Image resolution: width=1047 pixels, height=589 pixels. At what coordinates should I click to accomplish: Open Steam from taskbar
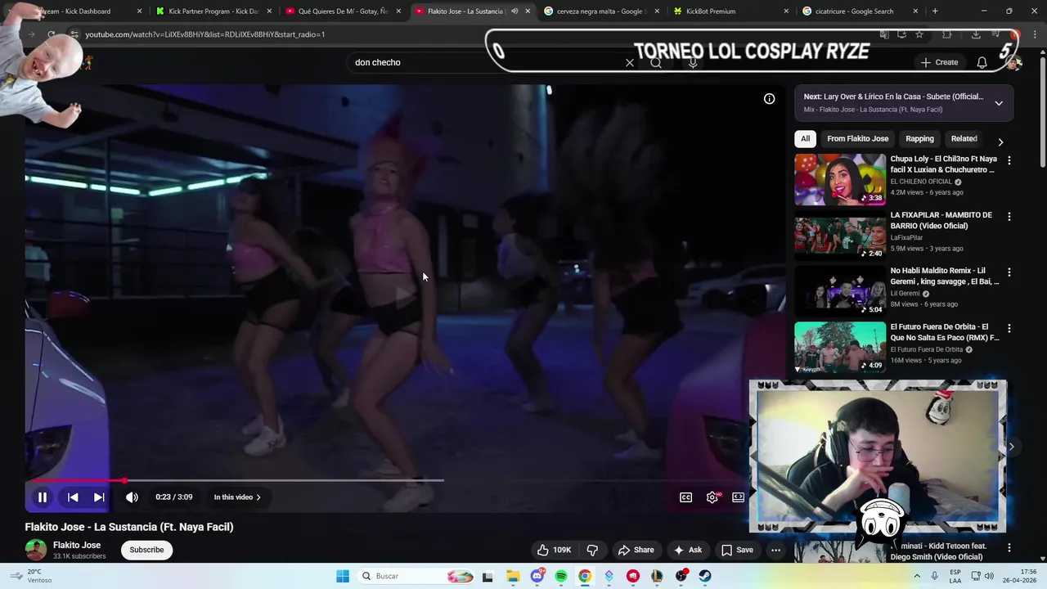pos(705,576)
